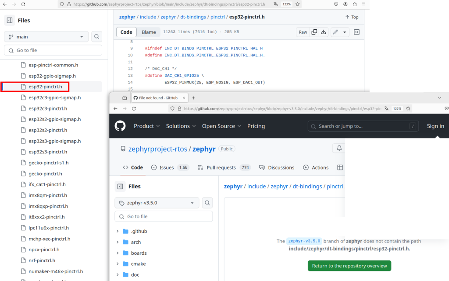The image size is (449, 281).
Task: Click search magnifier next to main branch selector
Action: tap(97, 37)
